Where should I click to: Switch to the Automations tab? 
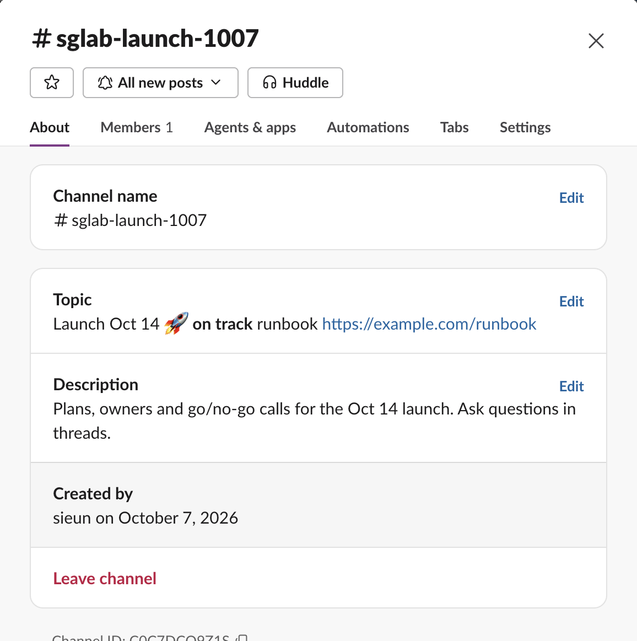[368, 127]
